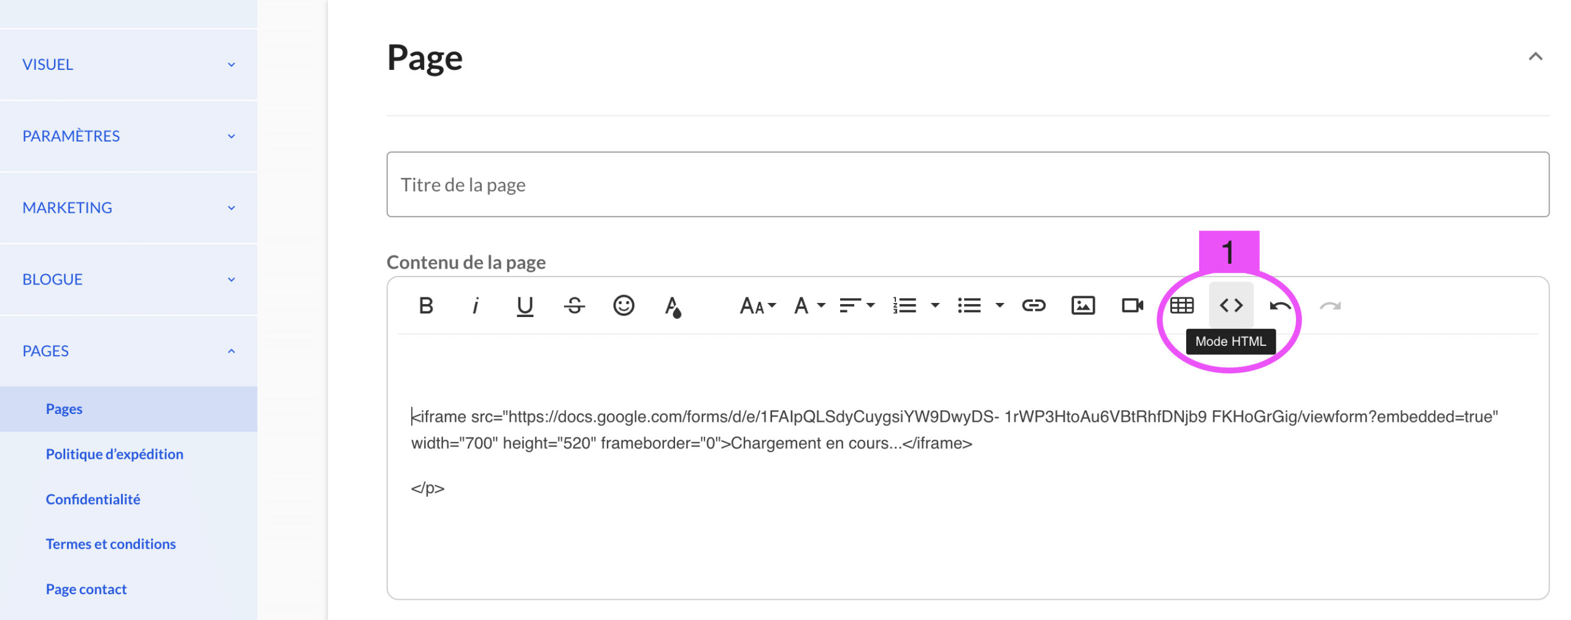The image size is (1571, 620).
Task: Open ordered list style dropdown arrow
Action: [x=935, y=305]
